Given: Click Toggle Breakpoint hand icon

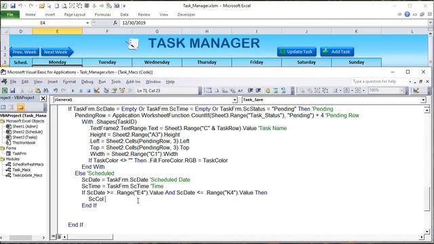Looking at the screenshot, I should point(268,90).
